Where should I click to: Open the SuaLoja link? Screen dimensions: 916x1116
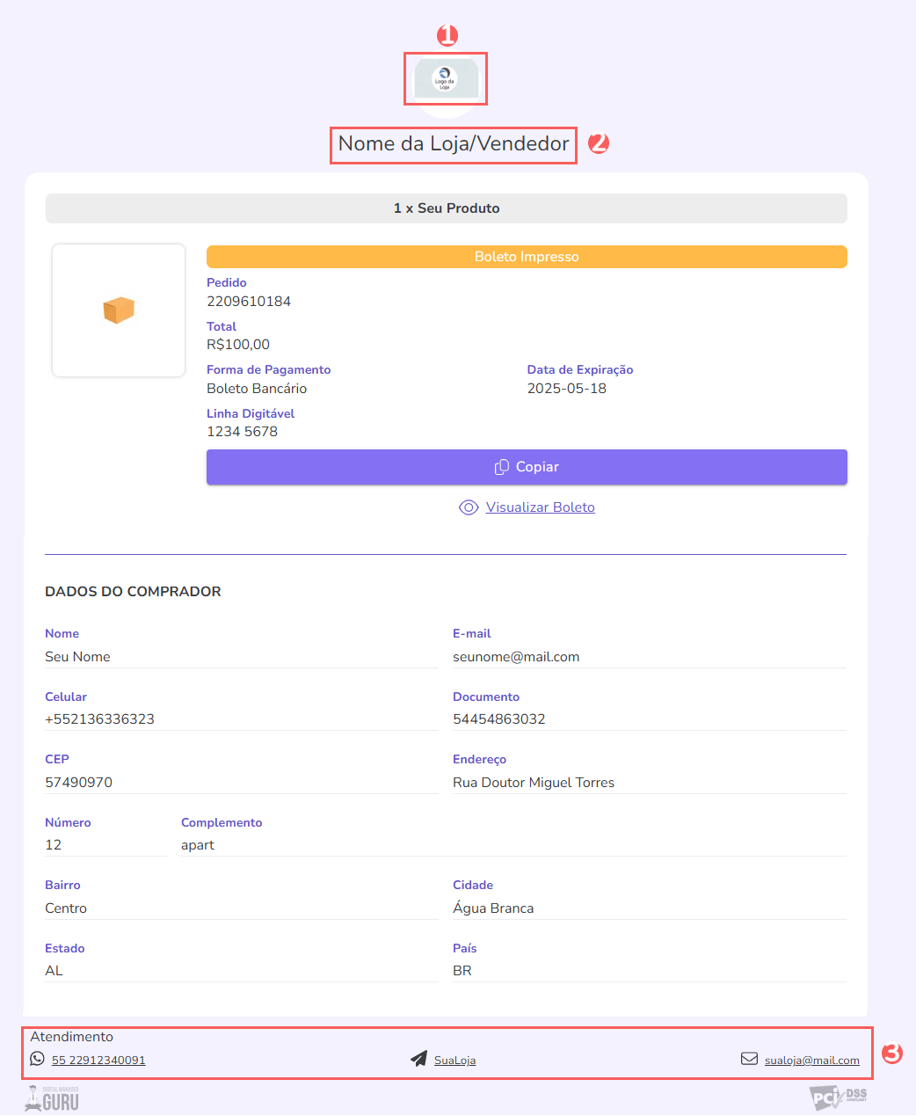[455, 1059]
